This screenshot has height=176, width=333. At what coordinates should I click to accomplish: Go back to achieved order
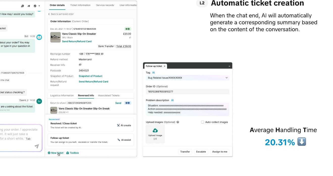click(x=61, y=14)
